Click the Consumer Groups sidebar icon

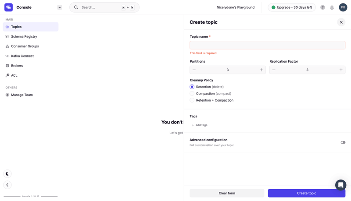(x=7, y=46)
